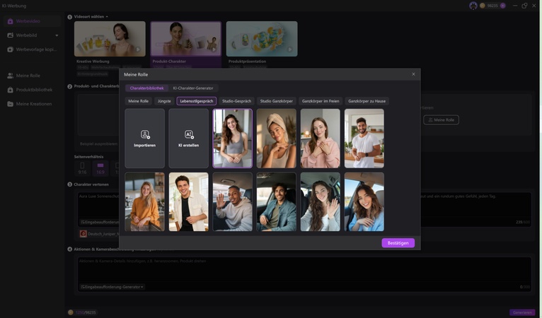Open Werbevideo in the sidebar

pos(32,21)
